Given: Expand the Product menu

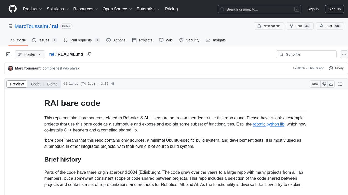Looking at the screenshot, I should tap(32, 9).
